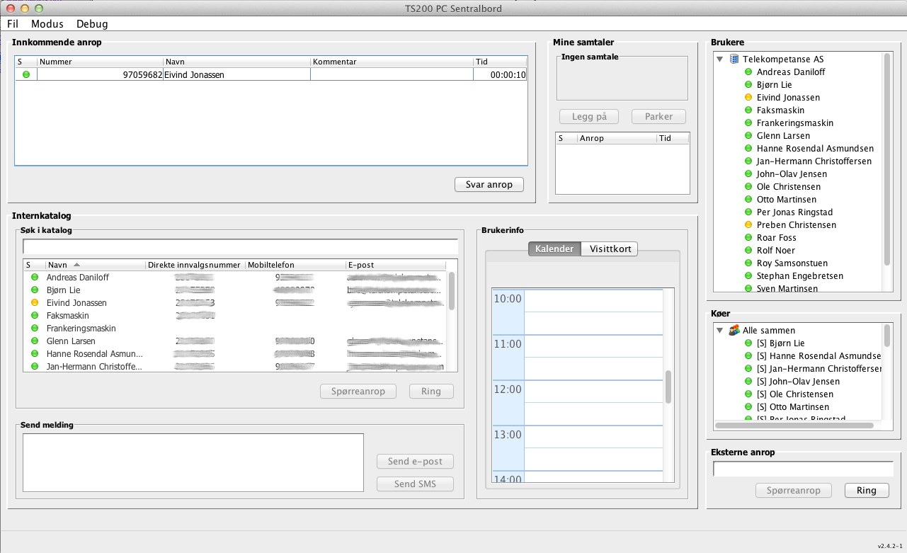Screen dimensions: 907x553
Task: Select [S] Ole Christensen in Køer
Action: pyautogui.click(x=795, y=394)
